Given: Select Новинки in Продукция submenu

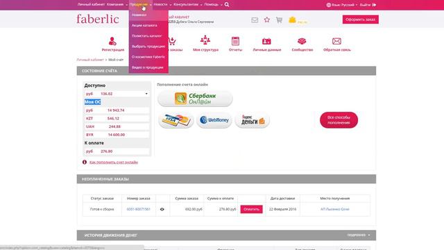Looking at the screenshot, I should [148, 15].
